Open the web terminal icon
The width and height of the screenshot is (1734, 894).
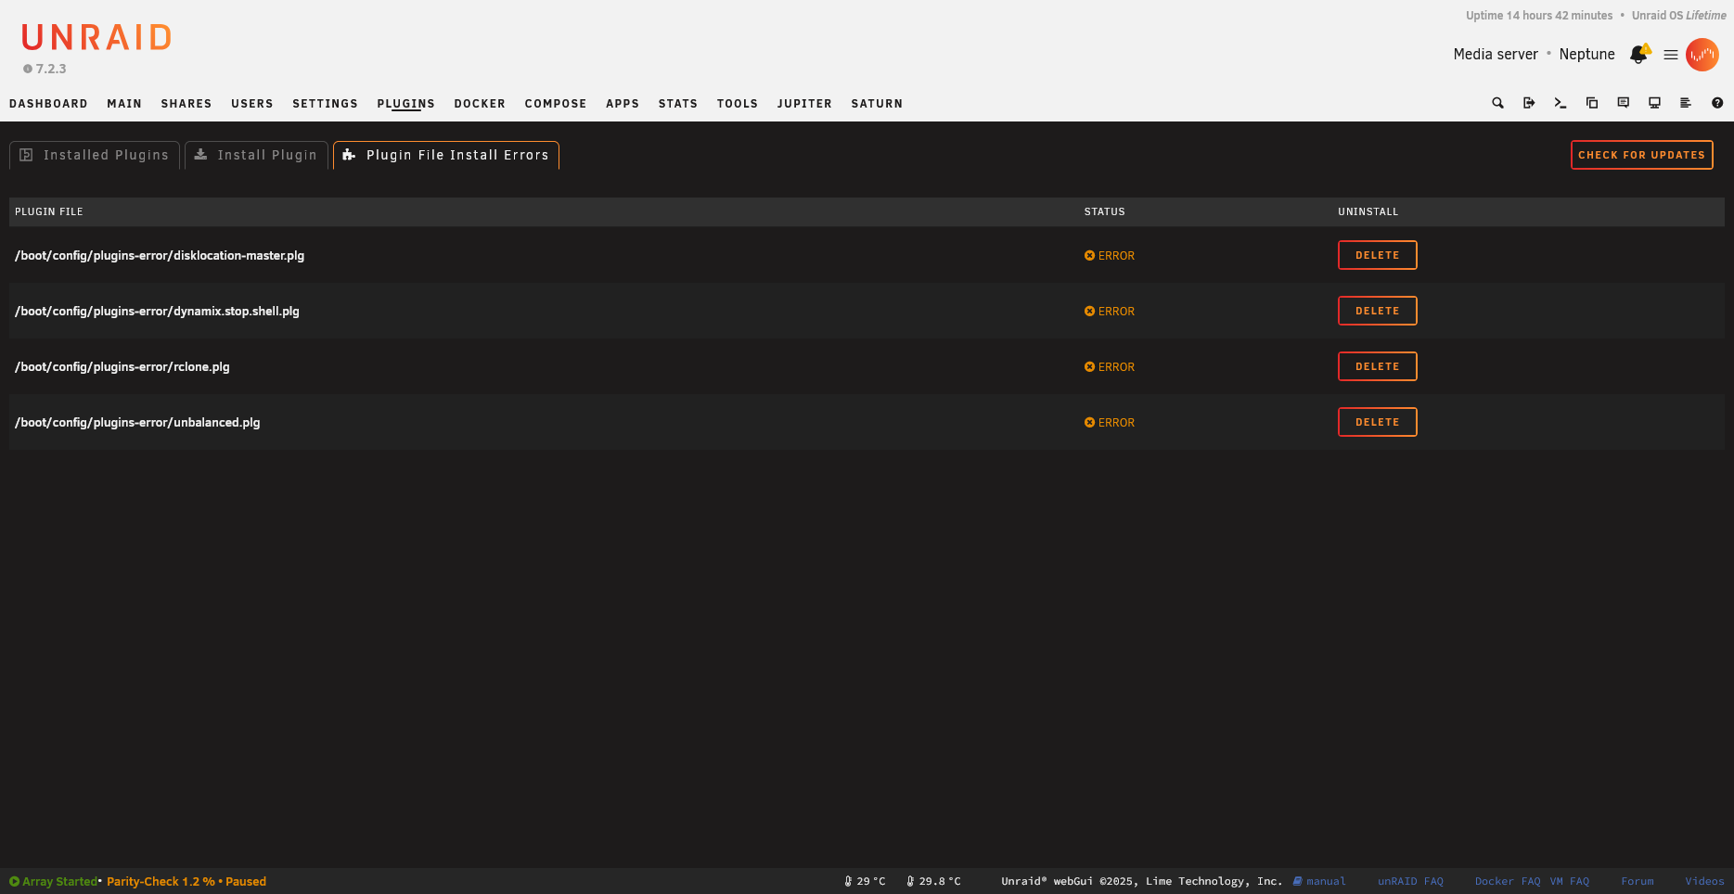1561,103
